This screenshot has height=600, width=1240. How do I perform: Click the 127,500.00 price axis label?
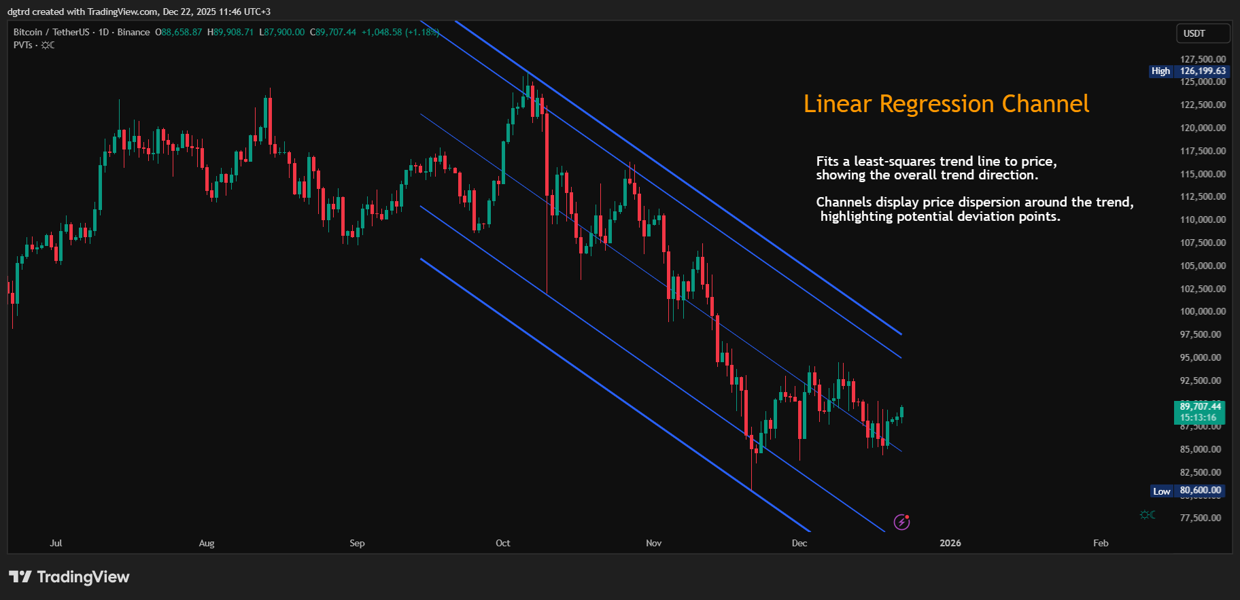click(x=1203, y=59)
